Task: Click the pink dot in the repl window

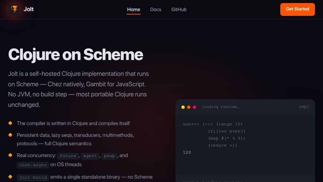Action: (x=194, y=107)
